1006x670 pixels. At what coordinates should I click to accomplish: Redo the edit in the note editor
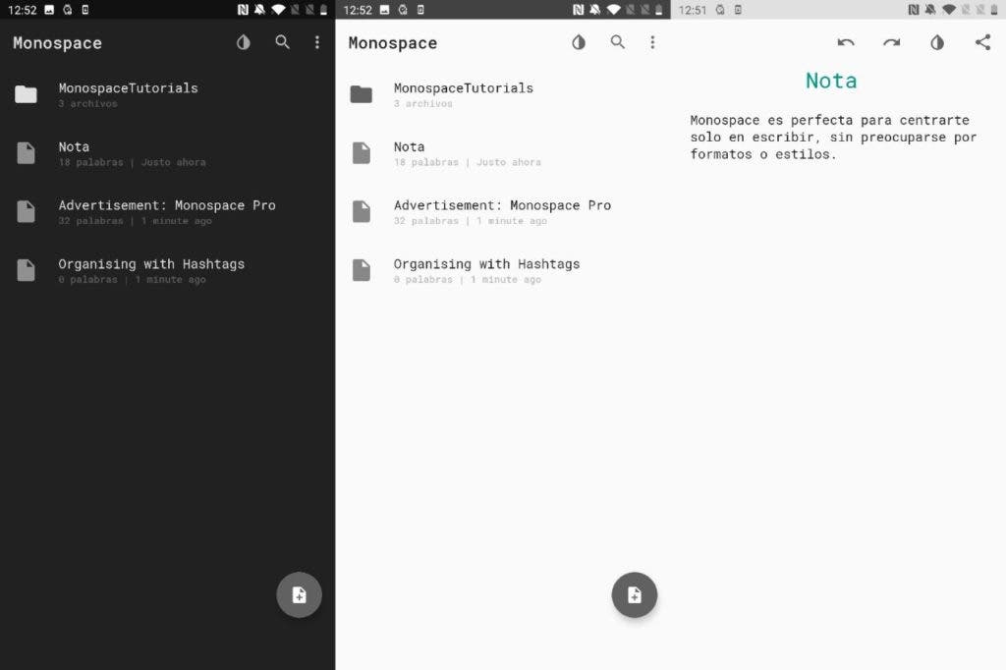tap(891, 42)
